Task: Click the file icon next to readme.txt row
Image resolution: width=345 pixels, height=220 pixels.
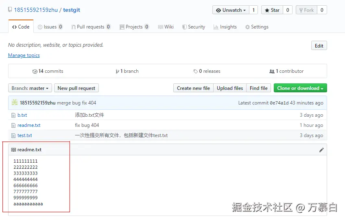Action: (x=13, y=125)
